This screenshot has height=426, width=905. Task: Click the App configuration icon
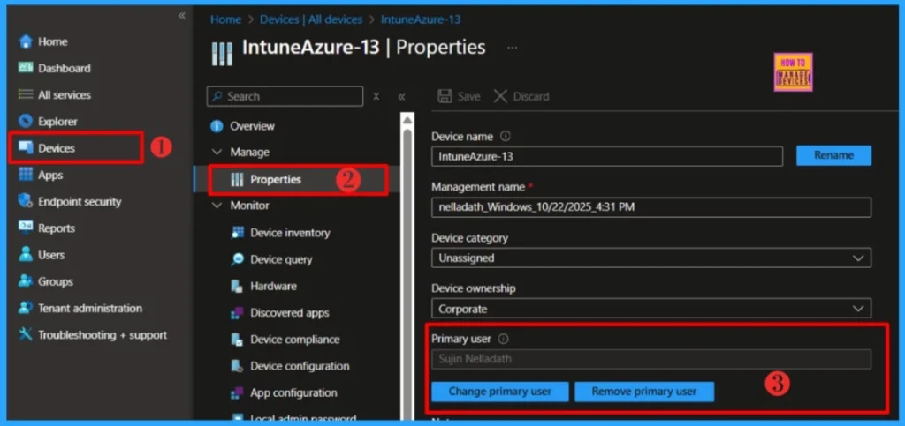pyautogui.click(x=237, y=392)
